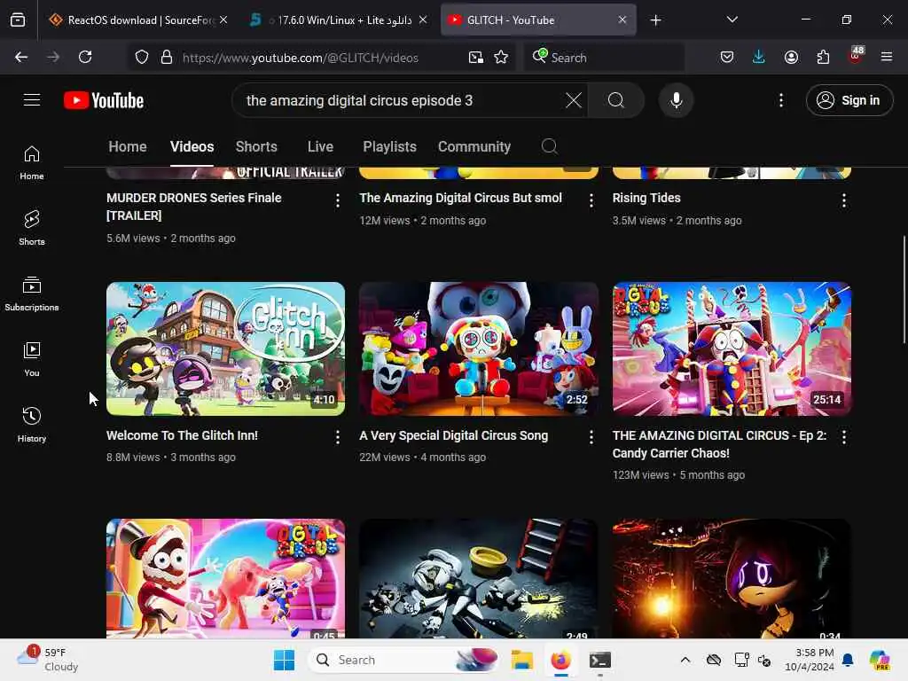Show site tracking protection shield

pos(142,58)
